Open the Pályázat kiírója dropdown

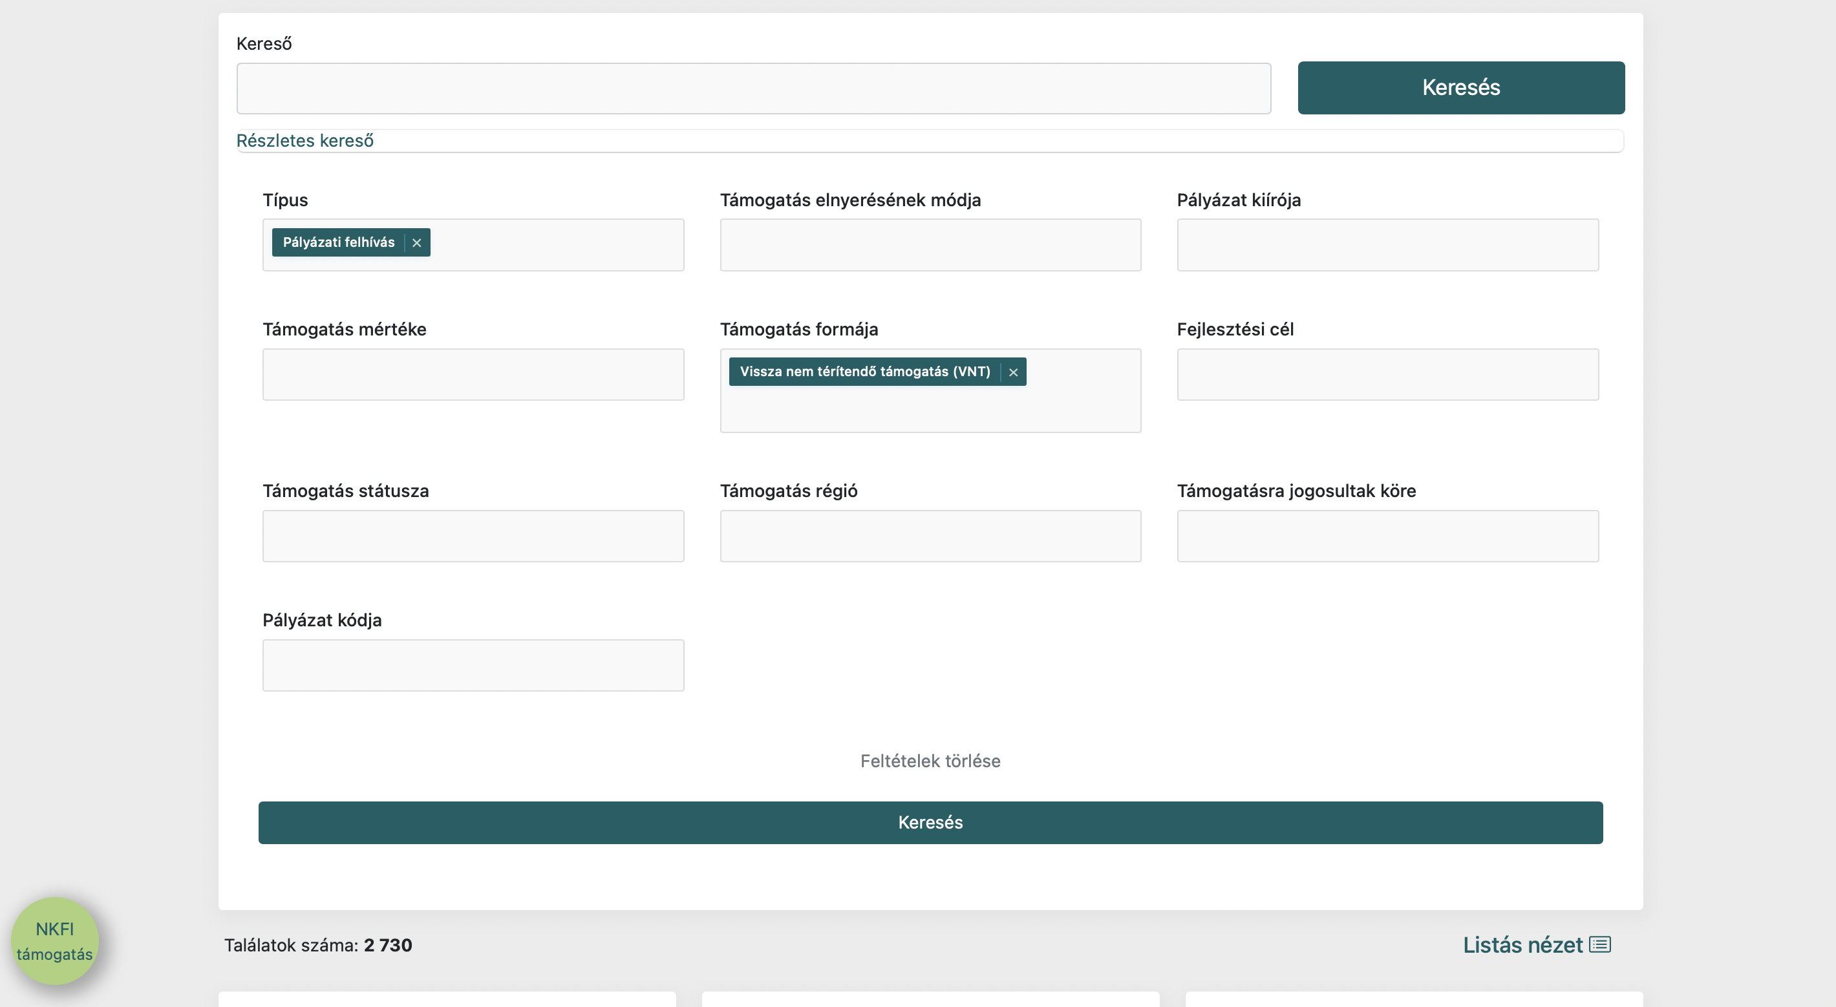(1387, 244)
